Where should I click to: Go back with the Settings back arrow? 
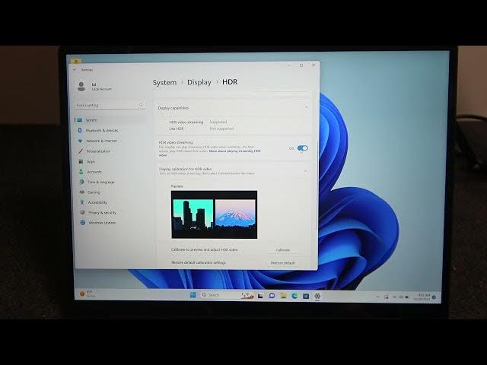tap(75, 70)
